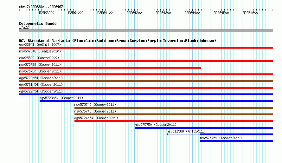Click the dgv5722n54 (Cooper2011) label

(x=41, y=91)
